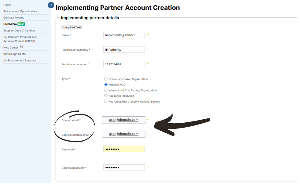The image size is (300, 184).
Task: Choose Red Cross/Red Crescent National Society
Action: pos(106,101)
